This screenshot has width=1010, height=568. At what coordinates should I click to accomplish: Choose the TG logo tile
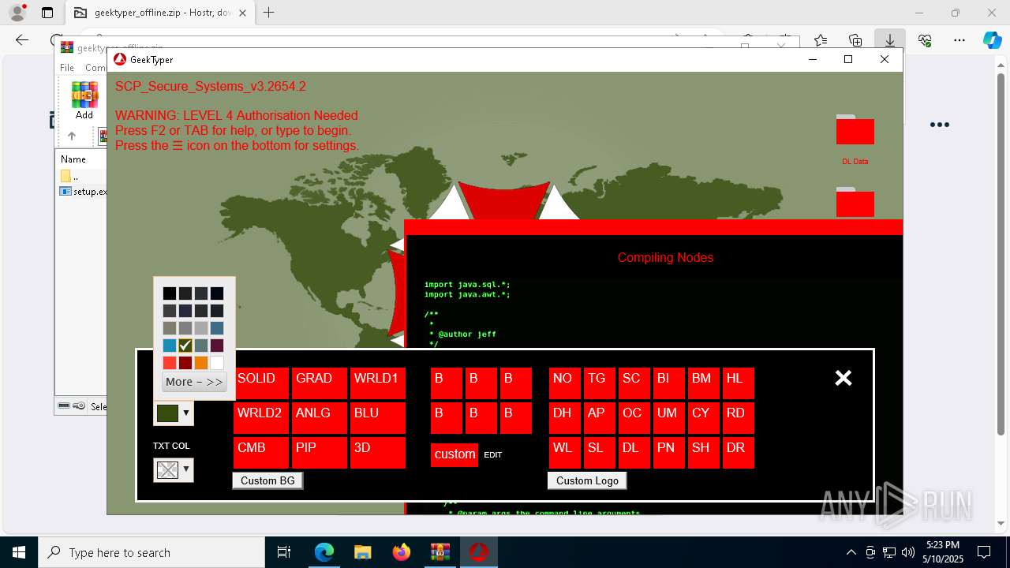coord(599,383)
